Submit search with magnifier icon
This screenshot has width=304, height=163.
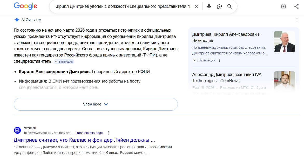[x=229, y=6]
